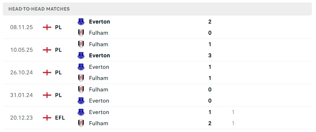Image resolution: width=316 pixels, height=132 pixels.
Task: Open the Head-to-Head Matches header
Action: [x=39, y=9]
